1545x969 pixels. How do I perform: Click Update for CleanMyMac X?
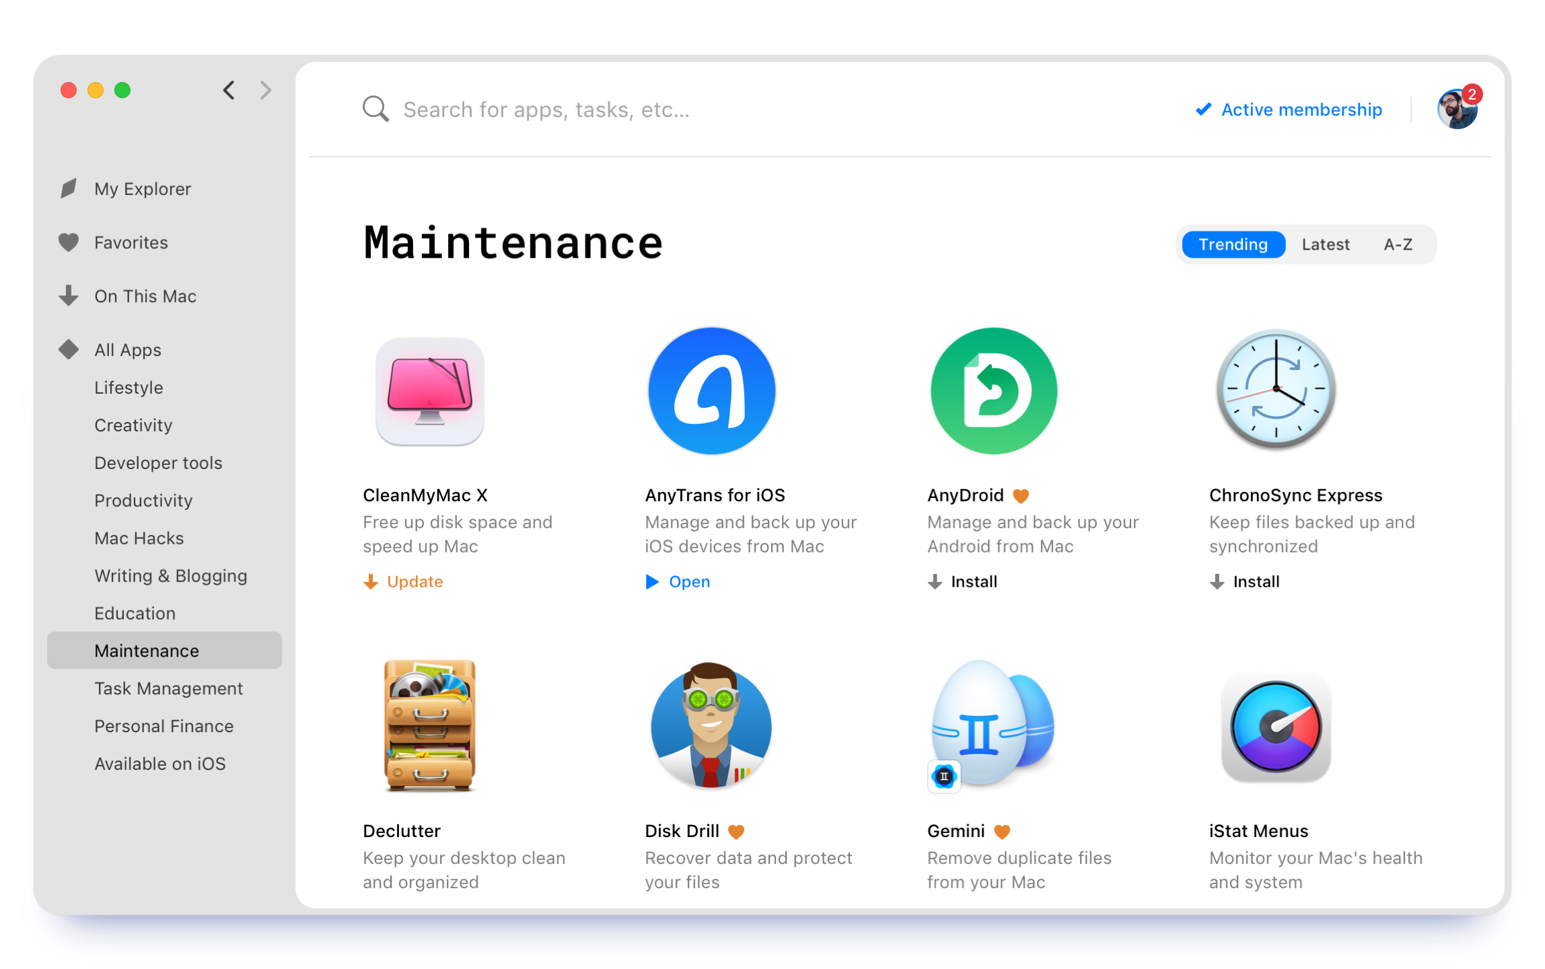click(403, 581)
